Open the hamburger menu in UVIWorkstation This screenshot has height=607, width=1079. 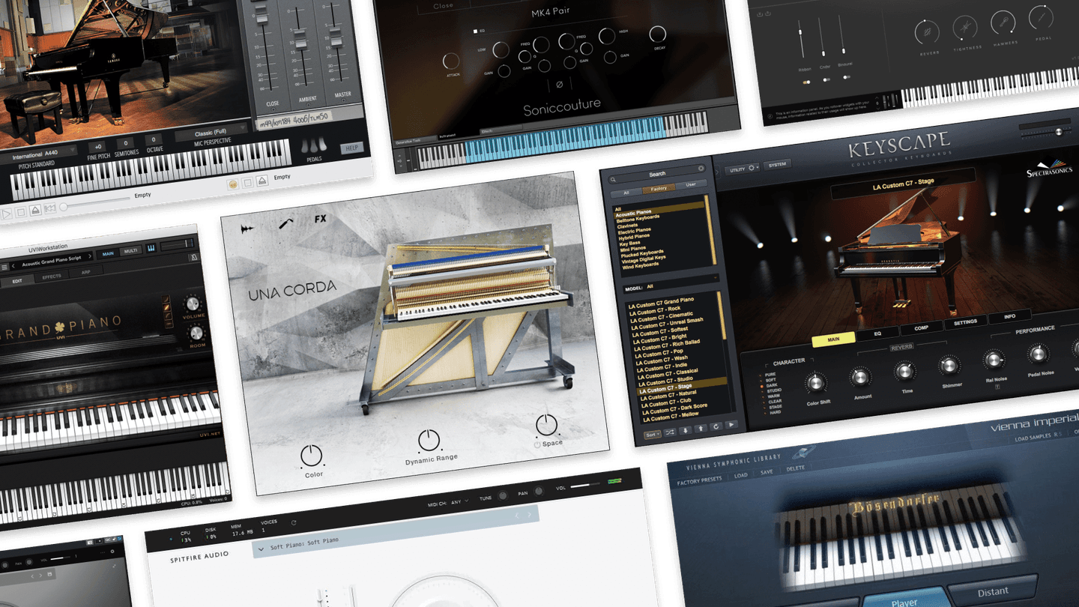[4, 267]
